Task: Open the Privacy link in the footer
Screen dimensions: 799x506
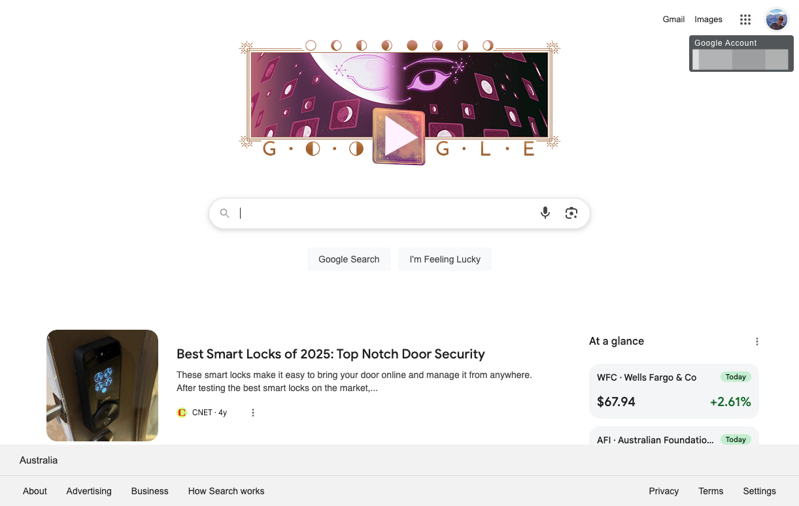Action: (664, 491)
